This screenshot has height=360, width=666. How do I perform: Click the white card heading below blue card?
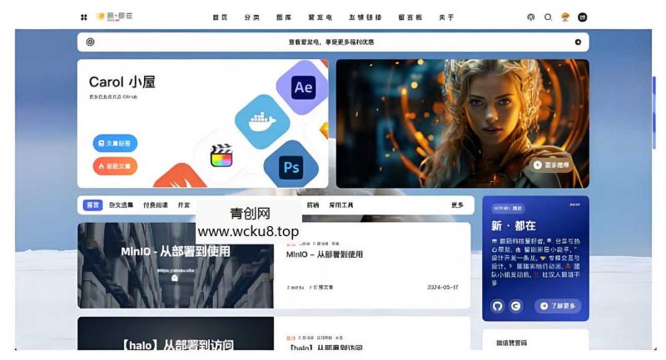511,343
